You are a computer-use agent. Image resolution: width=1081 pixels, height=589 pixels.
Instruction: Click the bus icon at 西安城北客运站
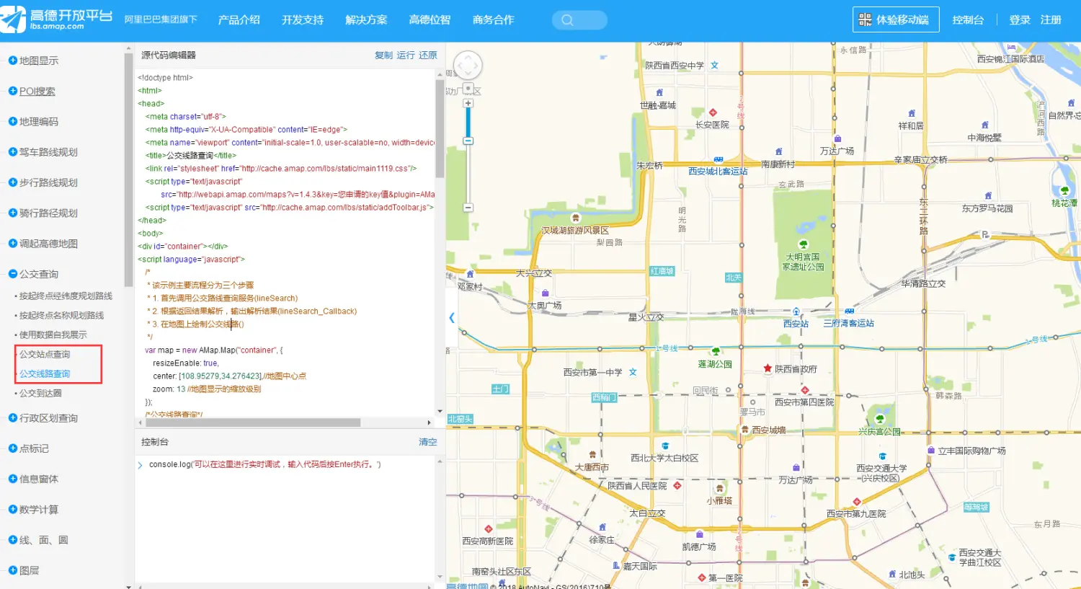718,159
